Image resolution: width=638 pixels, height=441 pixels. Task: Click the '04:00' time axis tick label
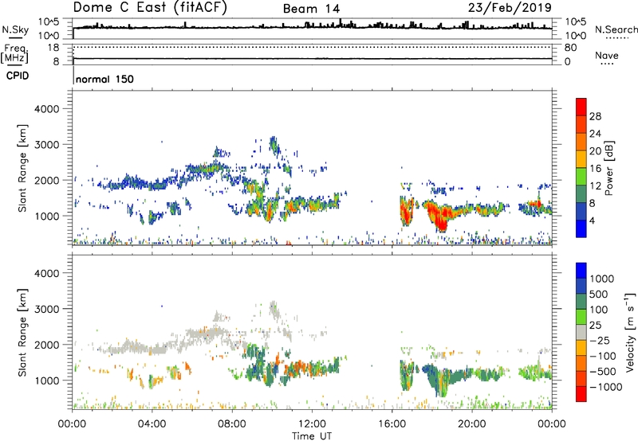152,424
